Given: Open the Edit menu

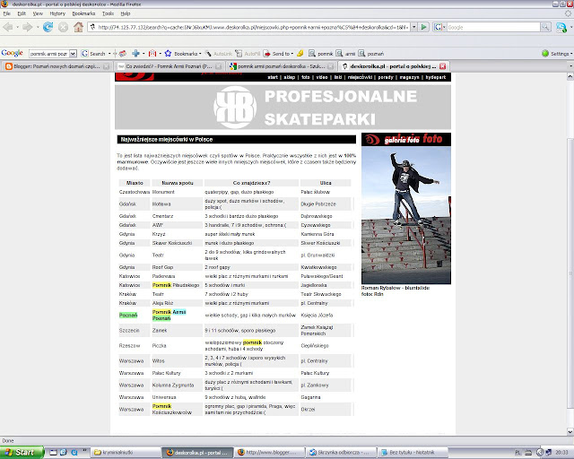Looking at the screenshot, I should point(22,13).
